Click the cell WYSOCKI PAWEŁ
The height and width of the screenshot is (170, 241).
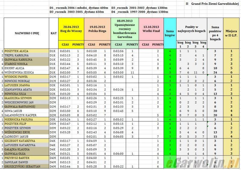click(x=27, y=77)
